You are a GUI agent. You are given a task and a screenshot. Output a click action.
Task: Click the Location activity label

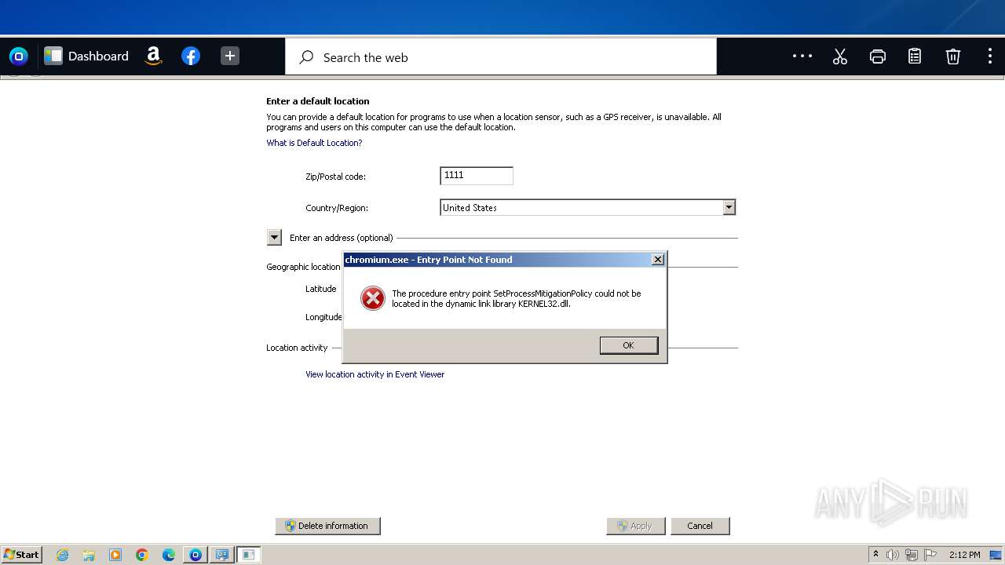(297, 348)
